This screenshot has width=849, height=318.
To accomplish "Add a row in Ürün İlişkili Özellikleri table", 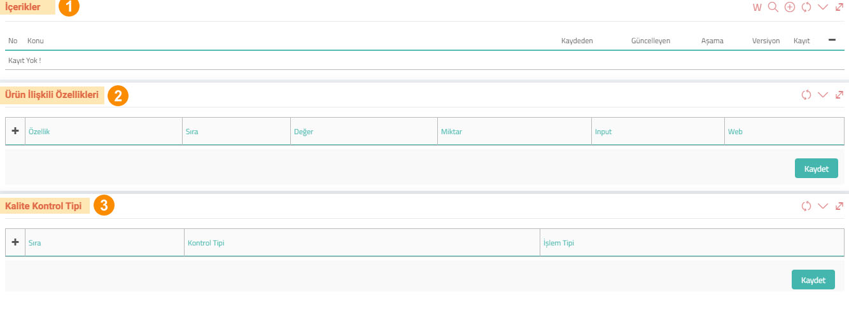I will coord(15,131).
